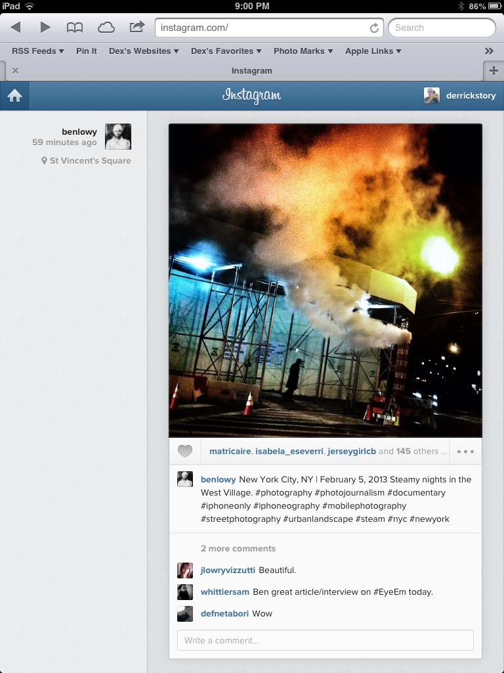
Task: Click the Write a comment field
Action: [x=325, y=640]
